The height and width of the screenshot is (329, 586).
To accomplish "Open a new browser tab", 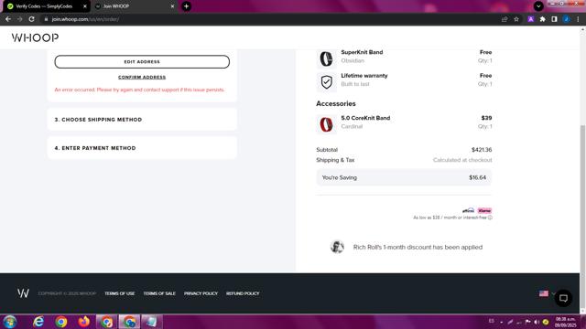I will (x=186, y=6).
